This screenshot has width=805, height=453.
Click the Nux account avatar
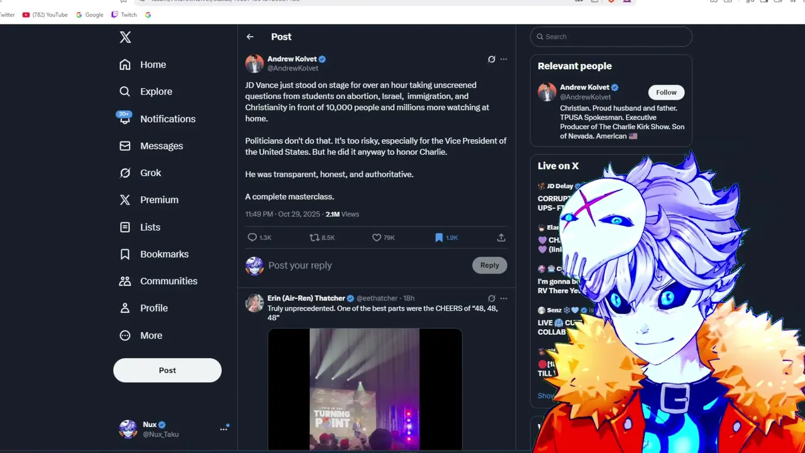[x=128, y=429]
